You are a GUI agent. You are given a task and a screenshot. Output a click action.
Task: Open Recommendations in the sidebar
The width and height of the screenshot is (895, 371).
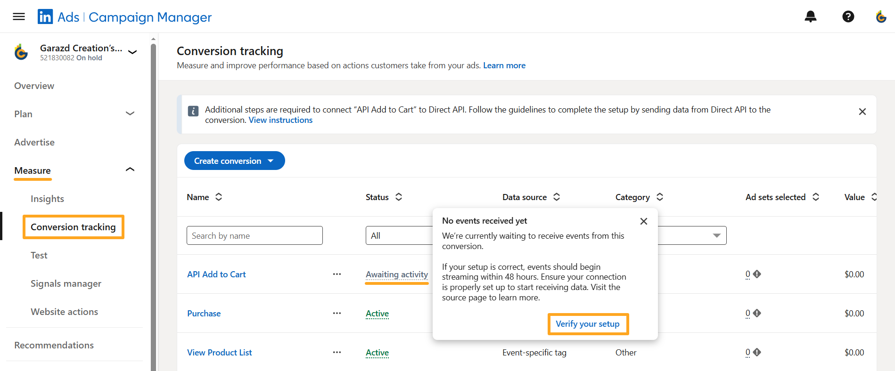click(x=54, y=345)
